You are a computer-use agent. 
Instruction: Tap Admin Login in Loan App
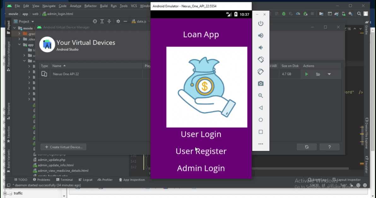tap(201, 168)
